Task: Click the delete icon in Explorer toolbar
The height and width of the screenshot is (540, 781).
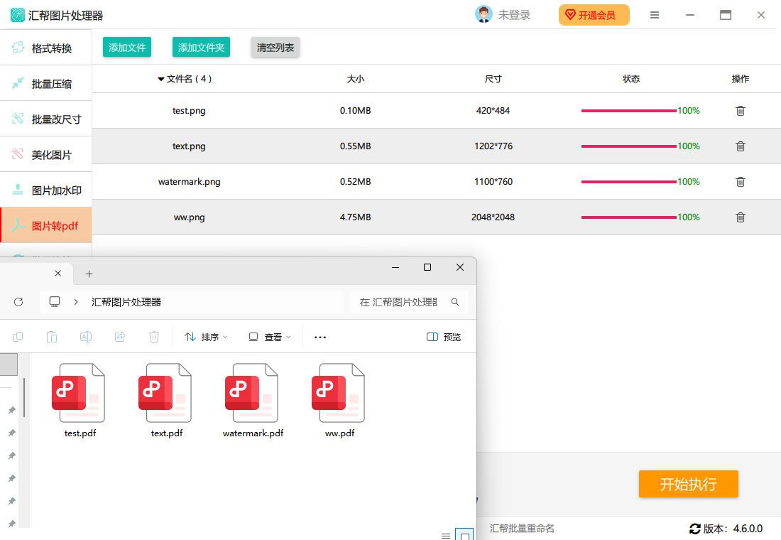Action: point(154,337)
